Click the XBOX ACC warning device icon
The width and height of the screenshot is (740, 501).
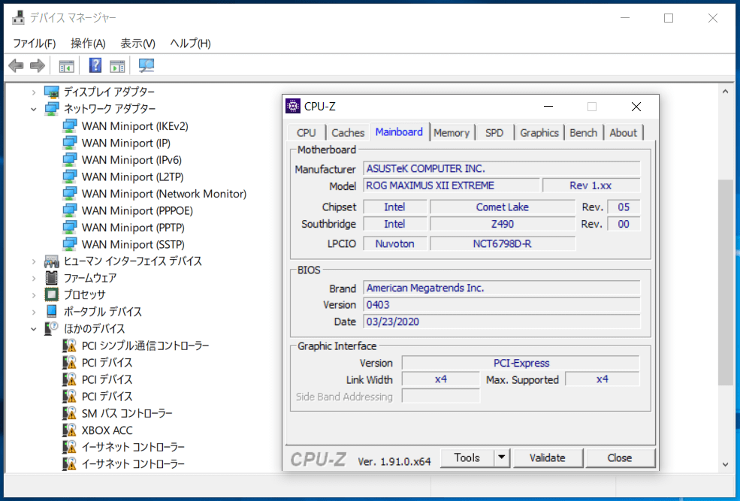tap(70, 430)
